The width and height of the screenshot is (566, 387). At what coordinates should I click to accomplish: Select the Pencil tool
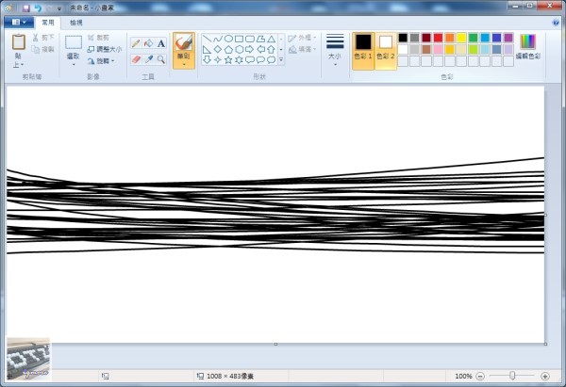pyautogui.click(x=136, y=43)
